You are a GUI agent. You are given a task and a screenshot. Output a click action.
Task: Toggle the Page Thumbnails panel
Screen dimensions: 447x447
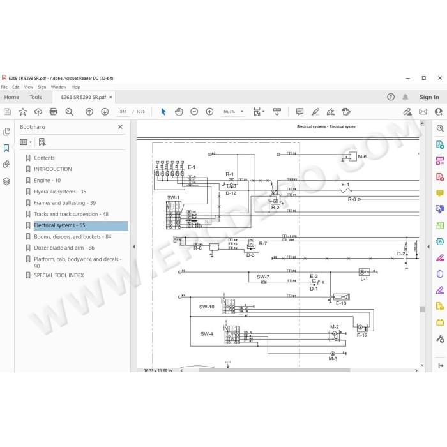click(6, 132)
